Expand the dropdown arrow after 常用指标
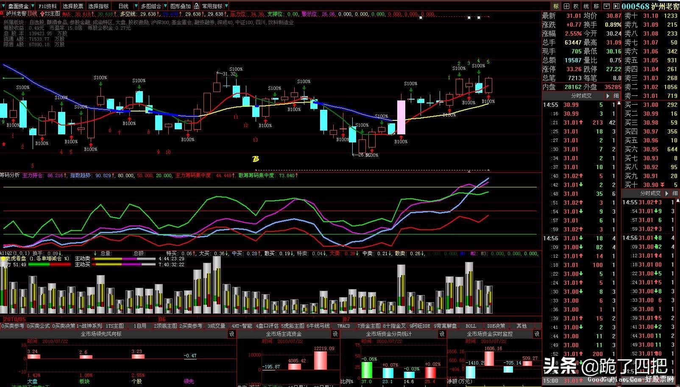 click(226, 6)
